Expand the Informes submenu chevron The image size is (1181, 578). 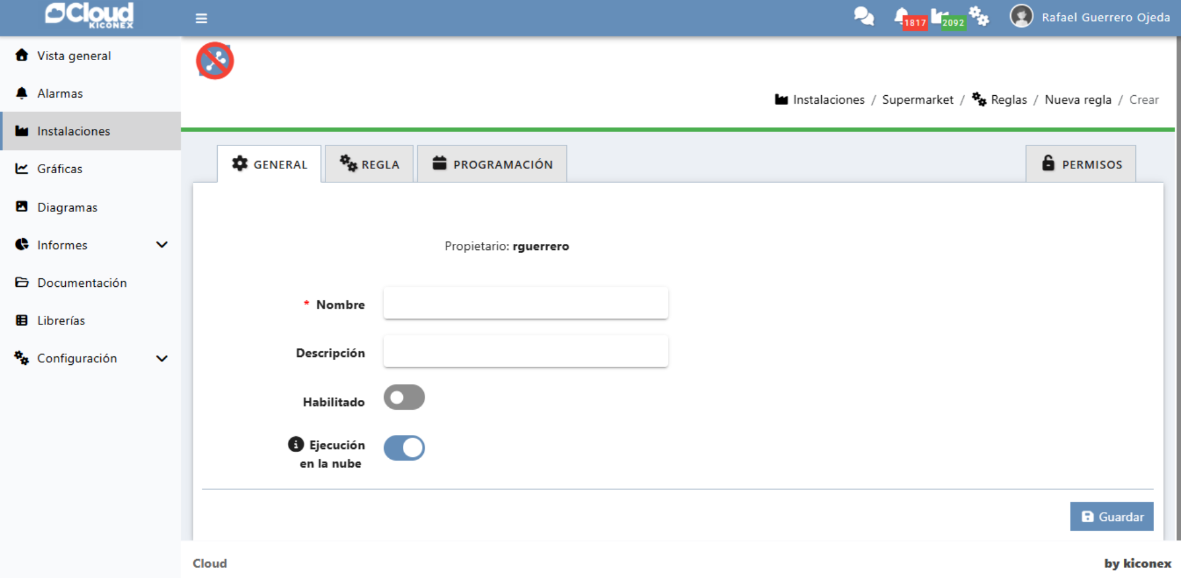click(162, 245)
